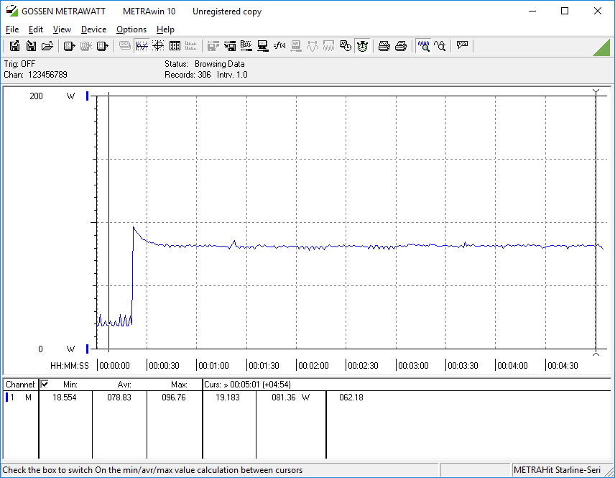Viewport: 615px width, 478px height.
Task: Switch to the table view icon
Action: [x=175, y=46]
